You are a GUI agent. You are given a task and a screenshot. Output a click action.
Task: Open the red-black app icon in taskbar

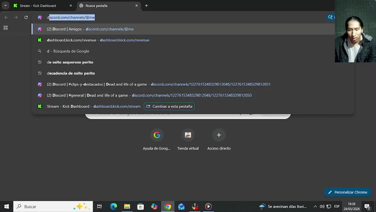195,206
